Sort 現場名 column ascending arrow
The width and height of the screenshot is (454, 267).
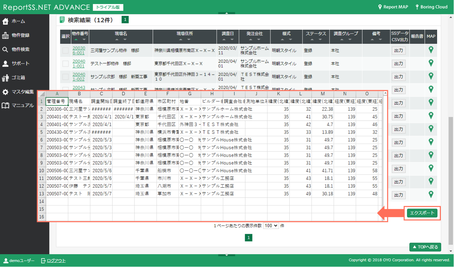[117, 40]
